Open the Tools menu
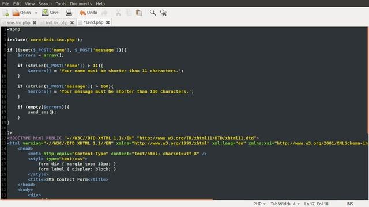 click(61, 4)
